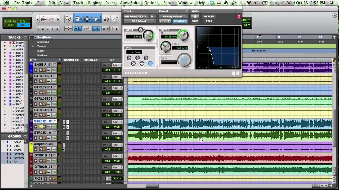Viewport: 339px width, 190px height.
Task: Adjust the filter Q knob
Action: tap(183, 35)
